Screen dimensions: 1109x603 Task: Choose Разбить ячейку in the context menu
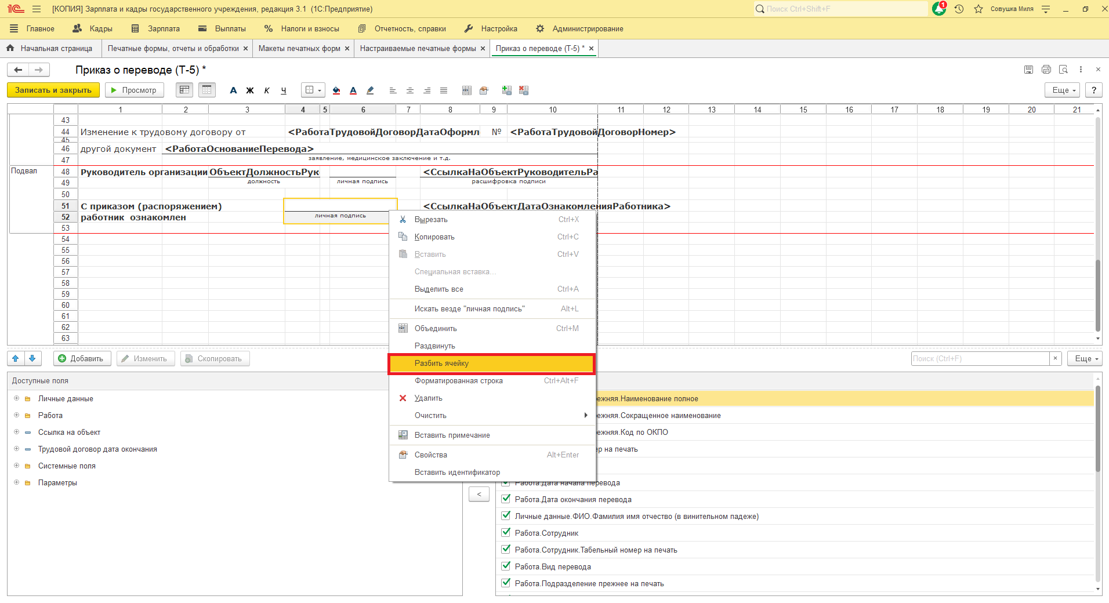point(492,364)
